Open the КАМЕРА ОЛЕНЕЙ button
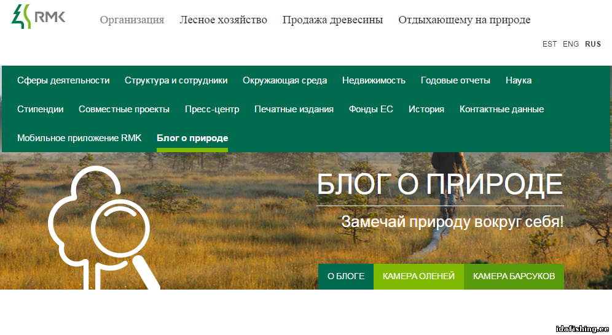Image resolution: width=612 pixels, height=335 pixels. (418, 277)
